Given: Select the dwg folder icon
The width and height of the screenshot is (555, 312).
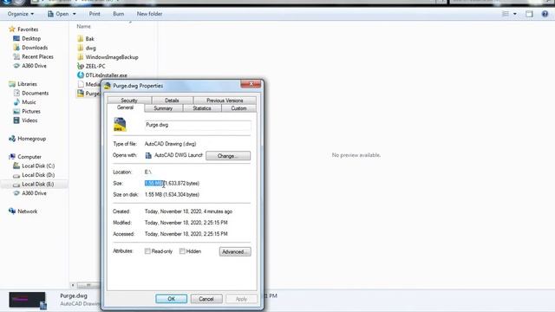Looking at the screenshot, I should (x=81, y=48).
